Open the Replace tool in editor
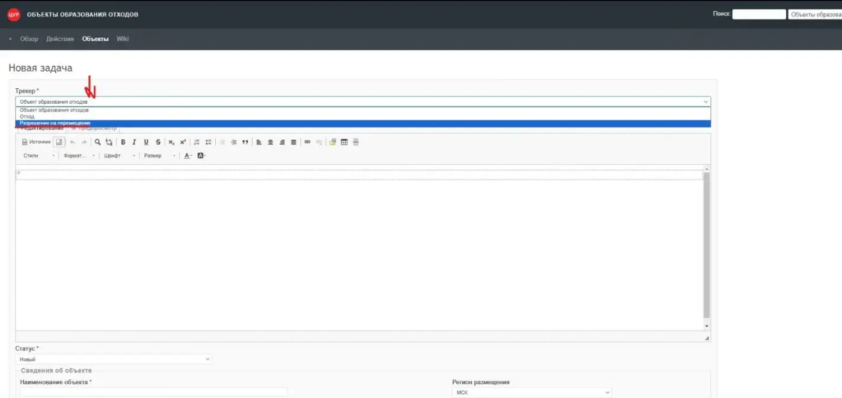Screen dimensions: 842x398 pos(109,142)
